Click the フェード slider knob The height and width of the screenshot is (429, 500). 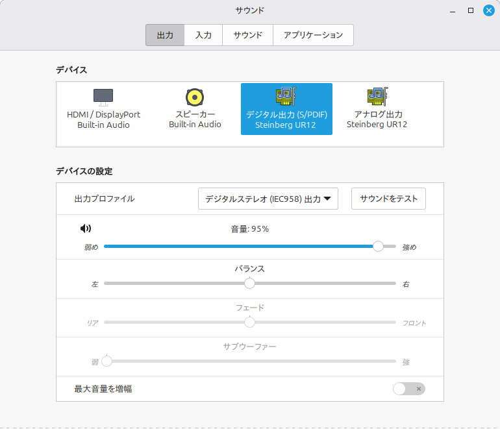249,322
